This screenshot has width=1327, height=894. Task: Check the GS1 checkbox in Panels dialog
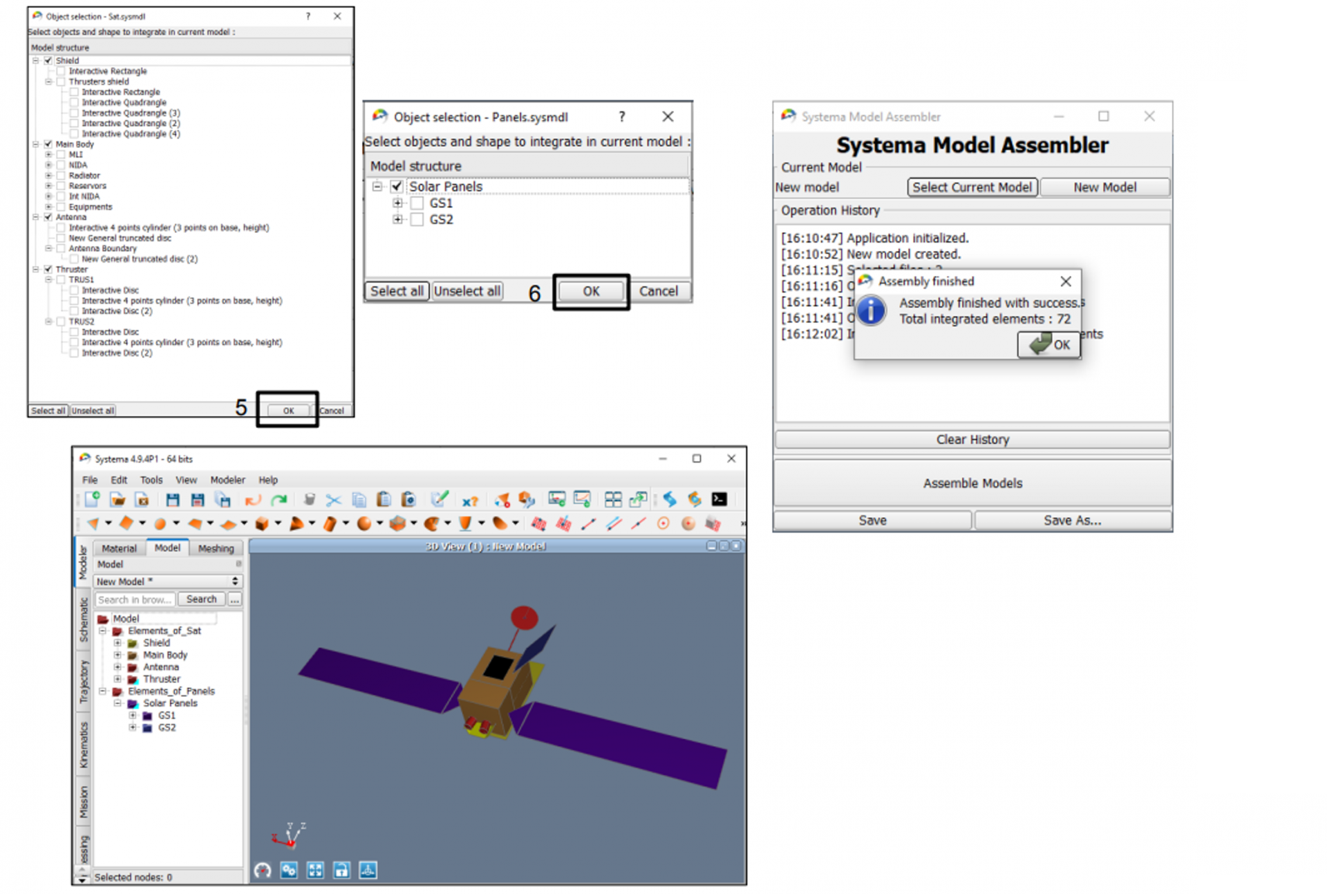pyautogui.click(x=417, y=203)
